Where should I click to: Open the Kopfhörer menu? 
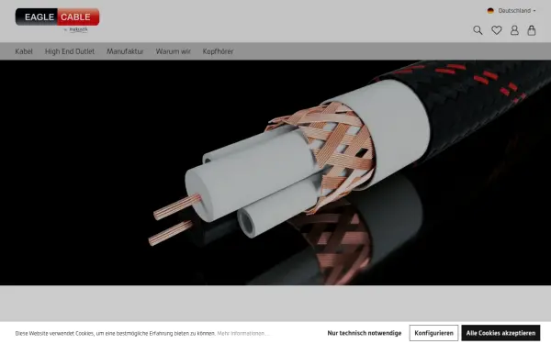pyautogui.click(x=218, y=51)
